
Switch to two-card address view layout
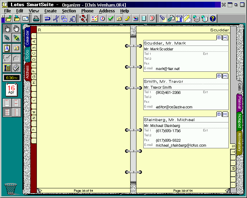pyautogui.click(x=17, y=103)
